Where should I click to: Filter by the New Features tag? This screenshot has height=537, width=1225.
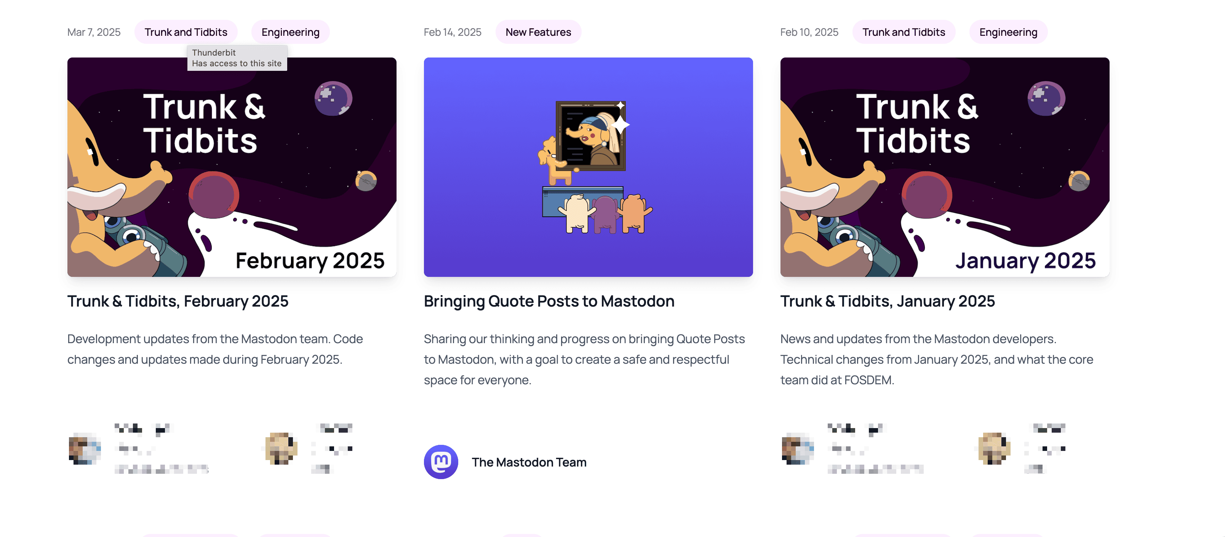(538, 32)
